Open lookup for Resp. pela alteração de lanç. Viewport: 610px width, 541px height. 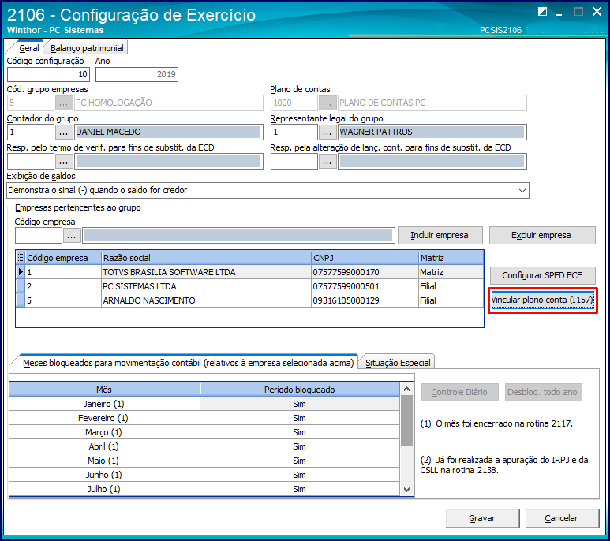pyautogui.click(x=327, y=162)
